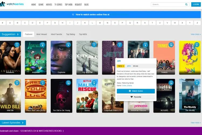This screenshot has height=135, width=202.
Task: Click the EPS 4 badge on The Weekly
Action: (x=197, y=83)
